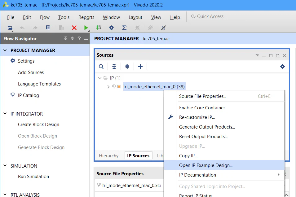Viewport: 296px width, 197px height.
Task: Collapse the PROJECT MANAGER section
Action: pyautogui.click(x=5, y=50)
